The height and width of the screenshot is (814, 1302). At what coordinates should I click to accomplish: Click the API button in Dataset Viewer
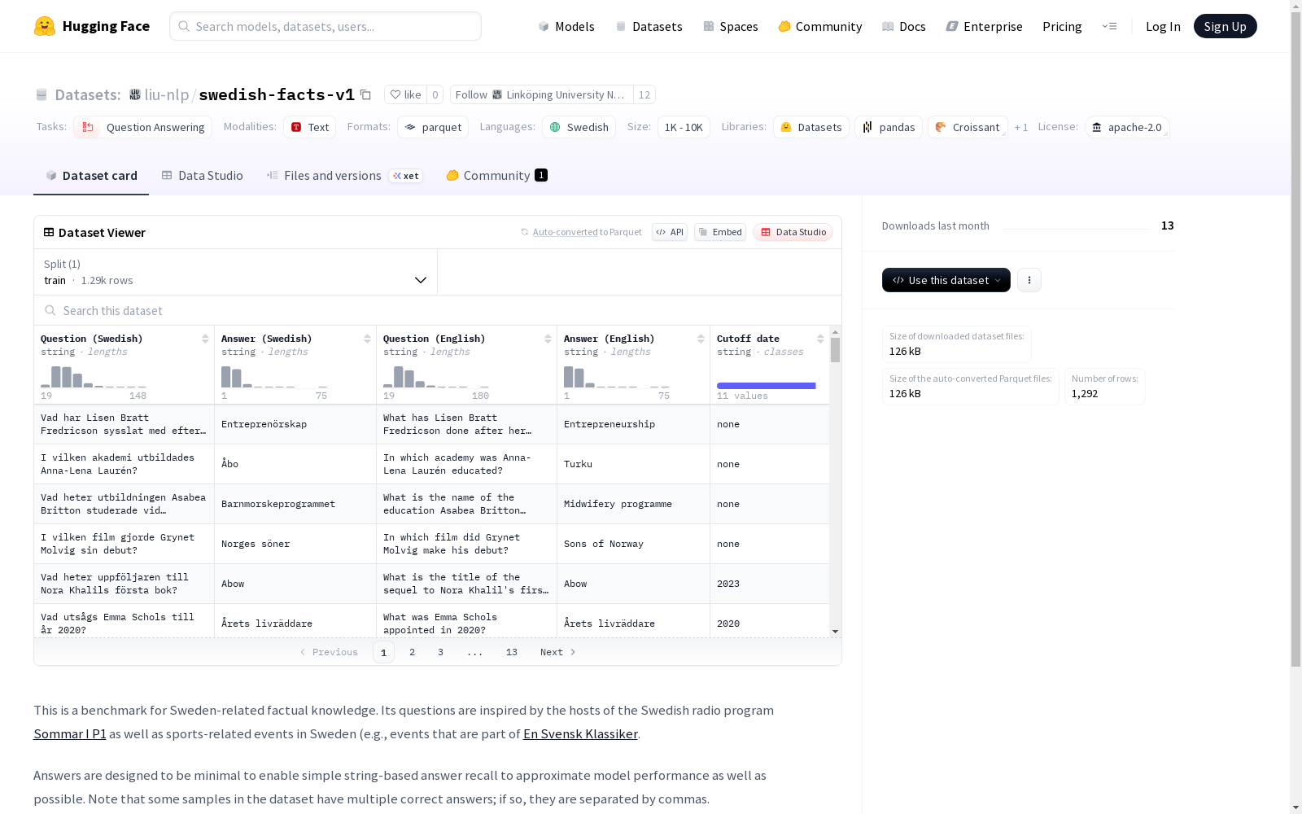(x=670, y=232)
